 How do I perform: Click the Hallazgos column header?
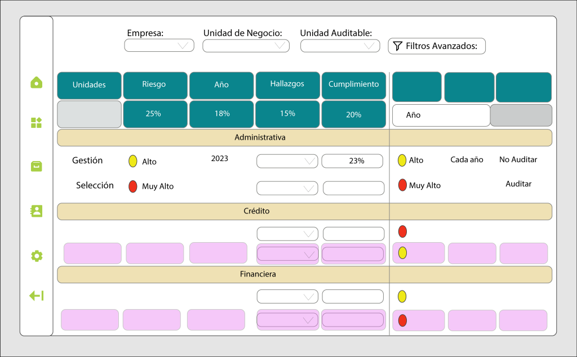(287, 84)
